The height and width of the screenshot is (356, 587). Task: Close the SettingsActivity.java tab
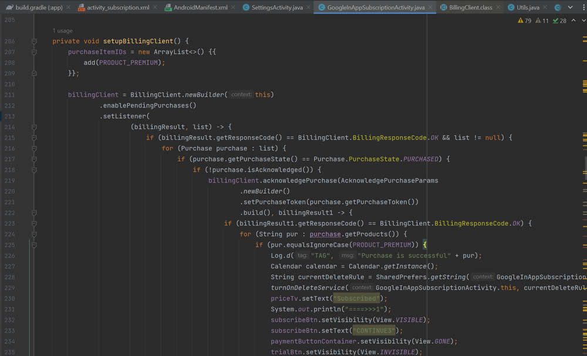[307, 8]
